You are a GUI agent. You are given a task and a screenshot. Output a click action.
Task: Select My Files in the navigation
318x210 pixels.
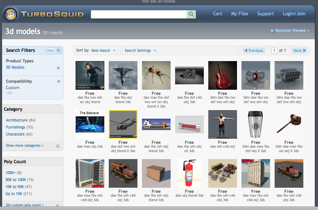(x=240, y=14)
